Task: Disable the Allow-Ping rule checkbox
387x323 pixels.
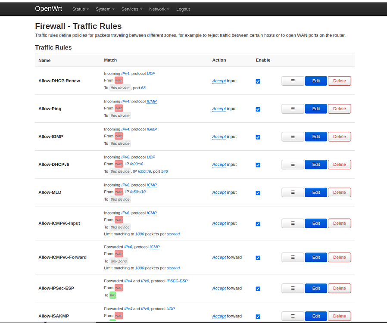Action: 258,109
